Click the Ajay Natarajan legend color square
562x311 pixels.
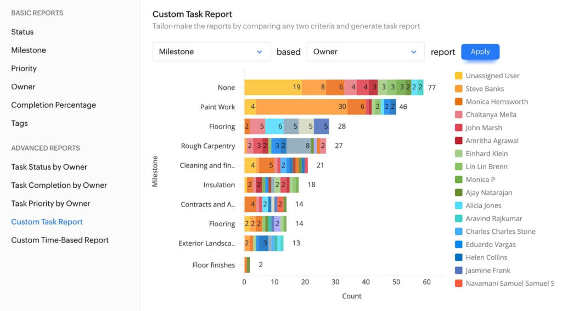click(459, 192)
